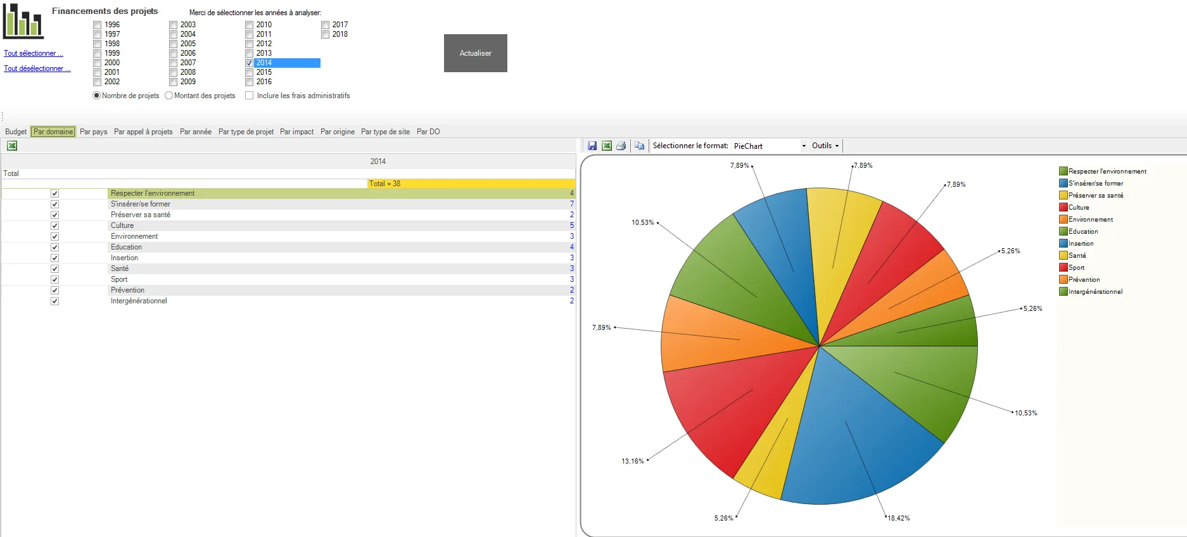Viewport: 1187px width, 537px height.
Task: Click the Actualiser button
Action: (x=476, y=53)
